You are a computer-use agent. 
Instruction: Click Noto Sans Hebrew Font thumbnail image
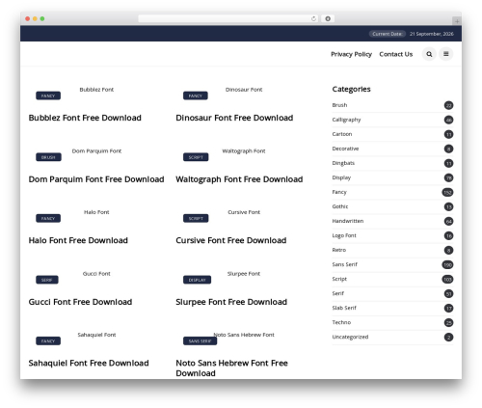click(244, 335)
